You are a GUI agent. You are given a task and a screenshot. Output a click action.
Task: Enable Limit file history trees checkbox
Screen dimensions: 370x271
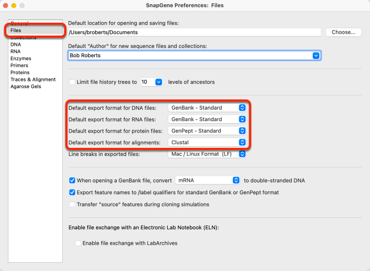pyautogui.click(x=72, y=82)
